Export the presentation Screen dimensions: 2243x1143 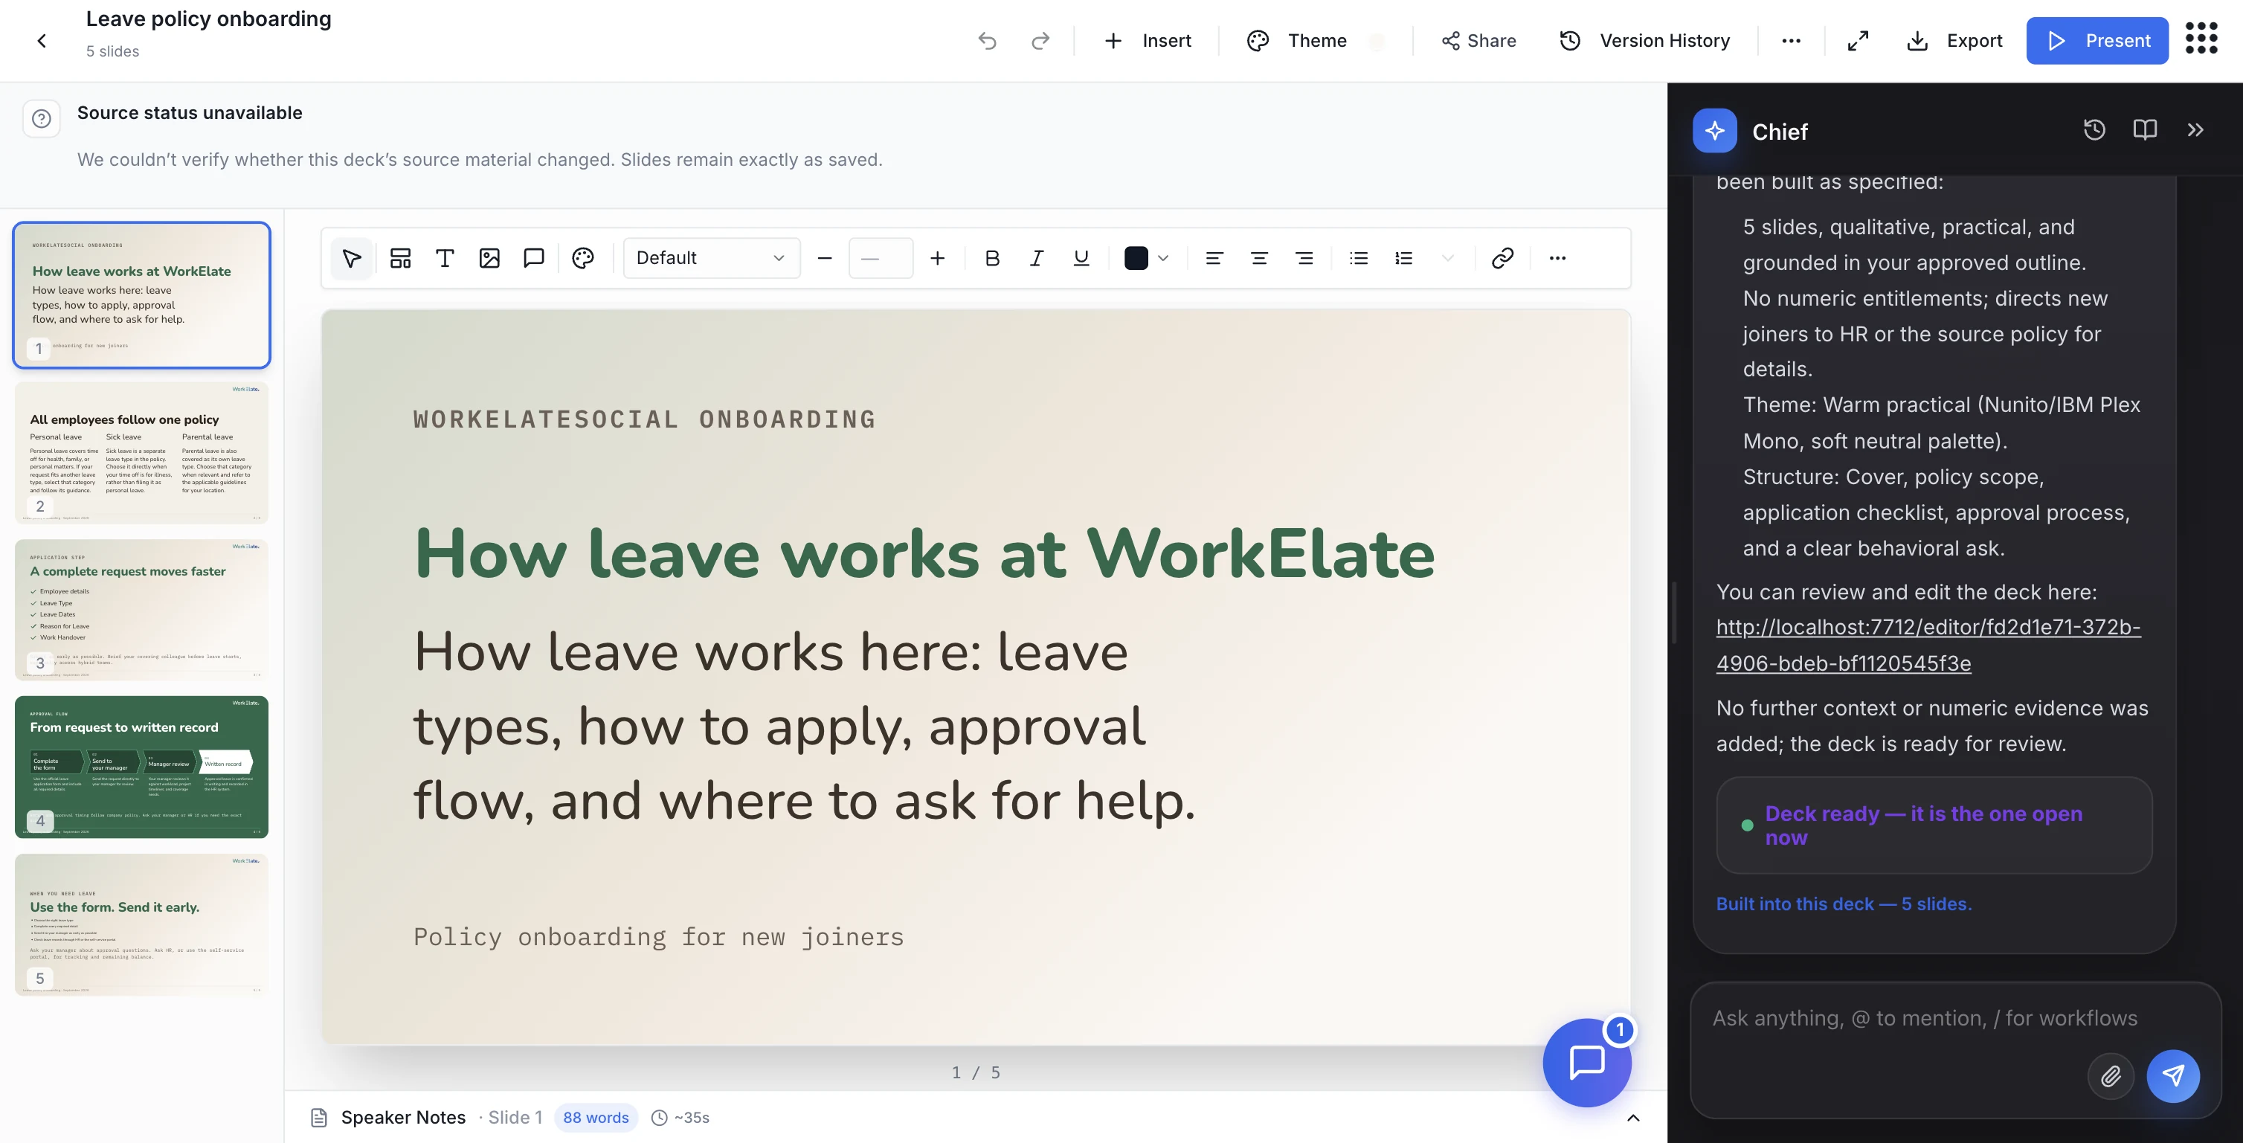(x=1954, y=41)
